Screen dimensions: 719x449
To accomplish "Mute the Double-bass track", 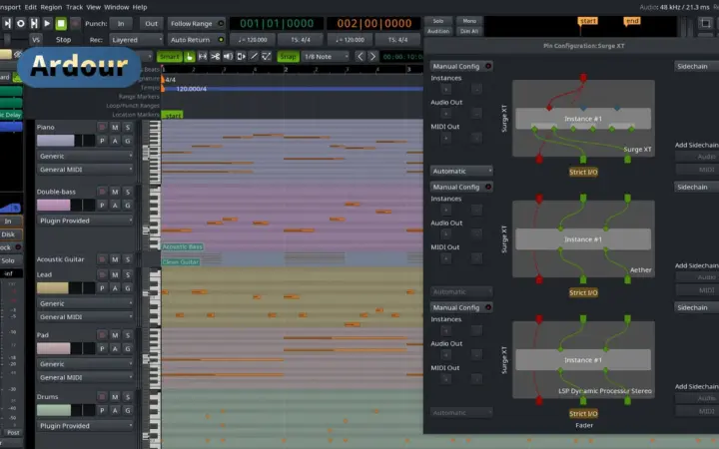I will pyautogui.click(x=115, y=192).
